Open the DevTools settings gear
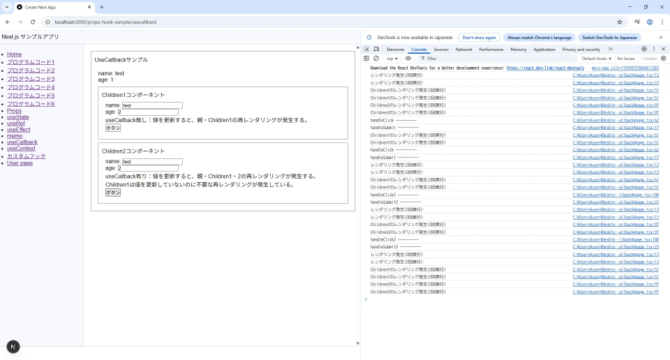The image size is (670, 360). point(644,49)
